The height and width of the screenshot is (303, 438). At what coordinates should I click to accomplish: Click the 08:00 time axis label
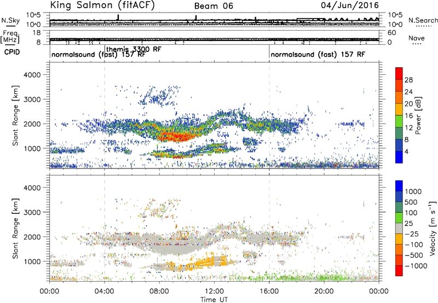pyautogui.click(x=159, y=292)
